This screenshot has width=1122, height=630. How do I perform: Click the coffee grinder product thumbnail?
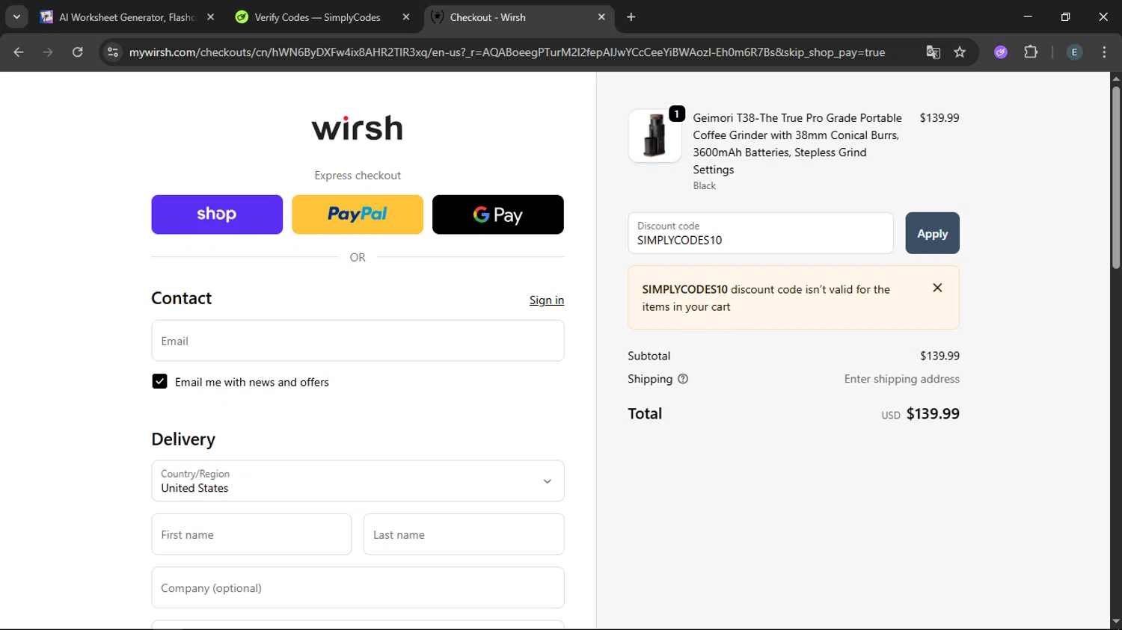(x=654, y=136)
